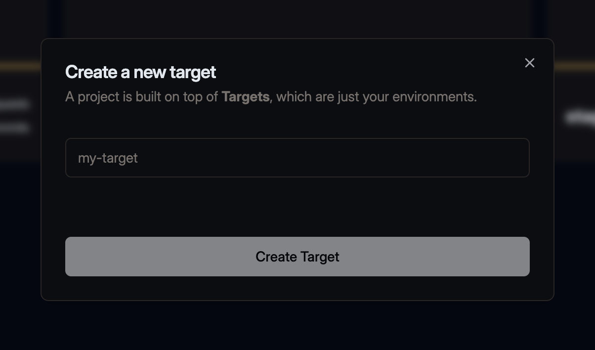Click the Create a new target heading

click(x=140, y=72)
